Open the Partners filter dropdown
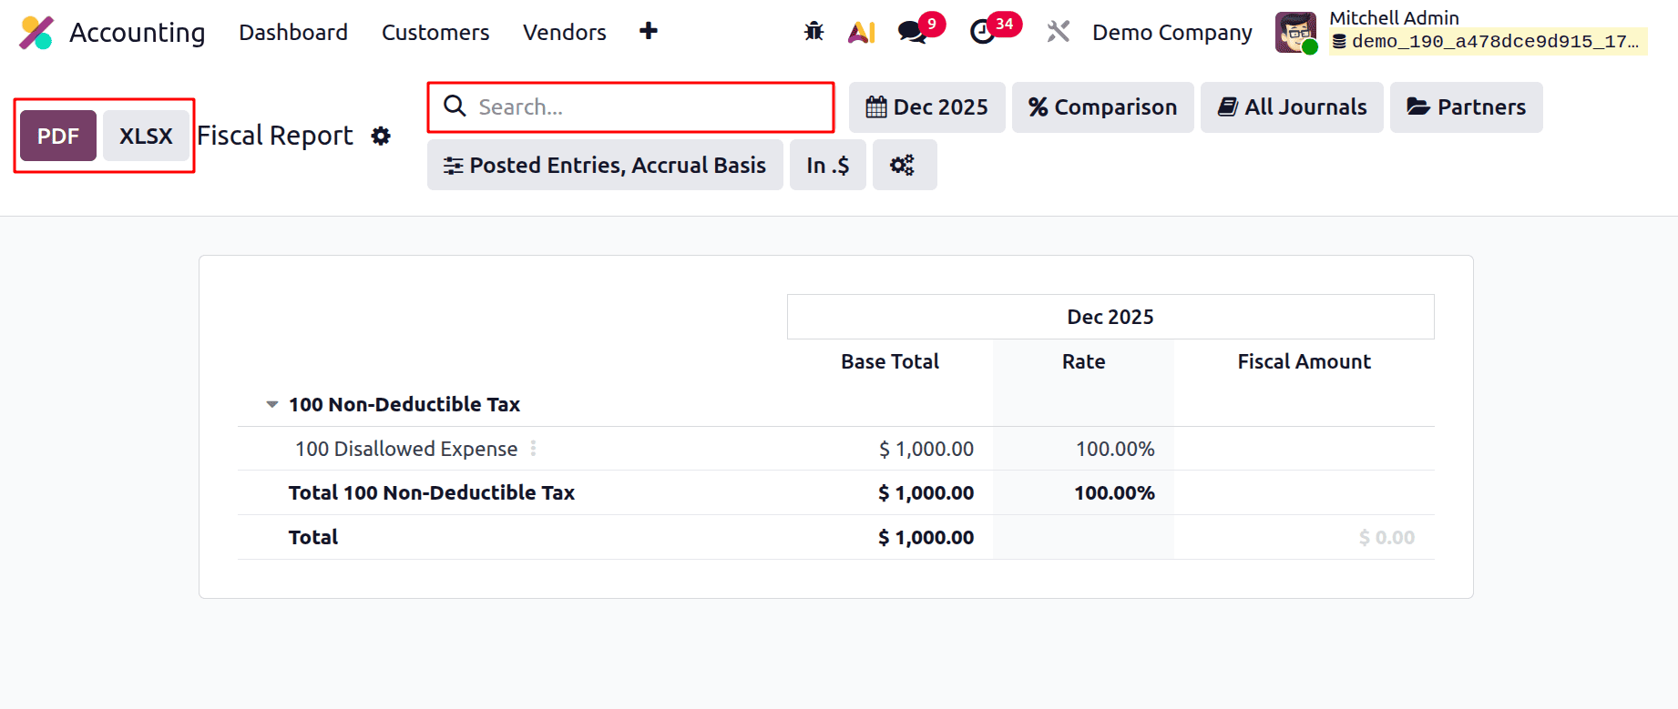Viewport: 1678px width, 709px height. click(x=1467, y=107)
